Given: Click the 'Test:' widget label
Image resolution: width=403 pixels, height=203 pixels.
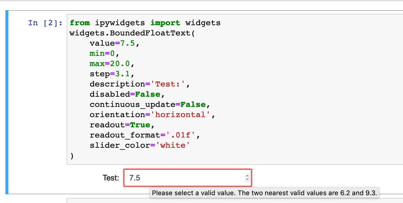Looking at the screenshot, I should tap(111, 178).
